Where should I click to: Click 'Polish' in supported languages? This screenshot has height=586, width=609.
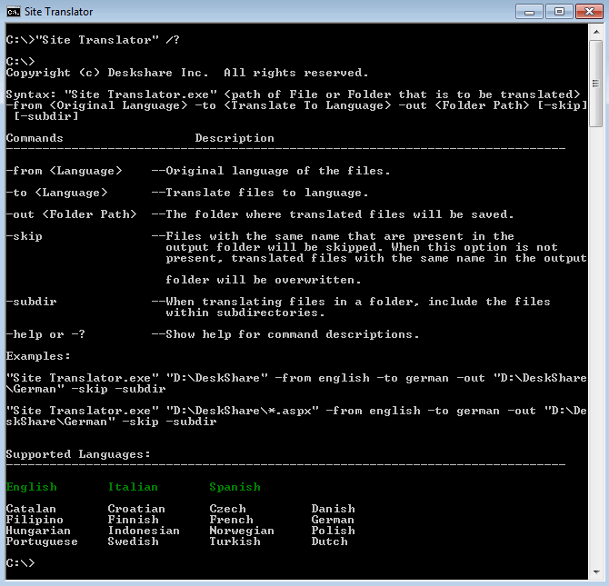click(334, 531)
